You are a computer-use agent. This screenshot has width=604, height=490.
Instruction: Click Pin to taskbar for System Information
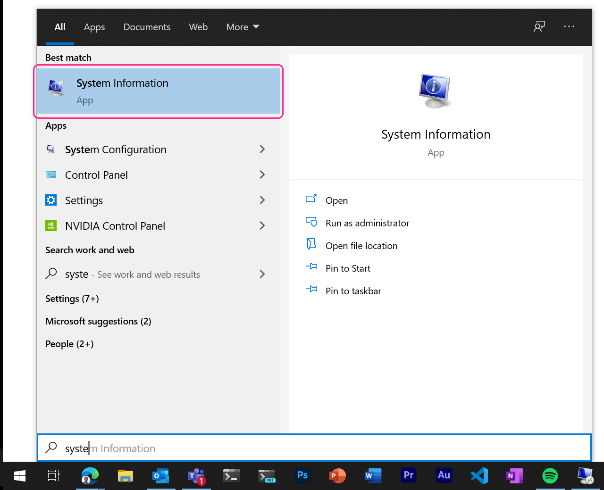353,291
